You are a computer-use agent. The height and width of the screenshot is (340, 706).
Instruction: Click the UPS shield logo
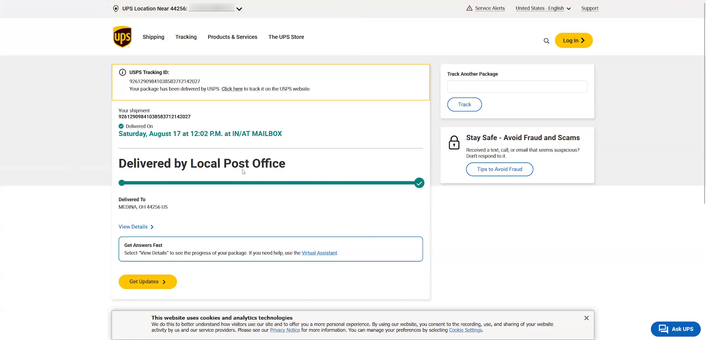(122, 37)
